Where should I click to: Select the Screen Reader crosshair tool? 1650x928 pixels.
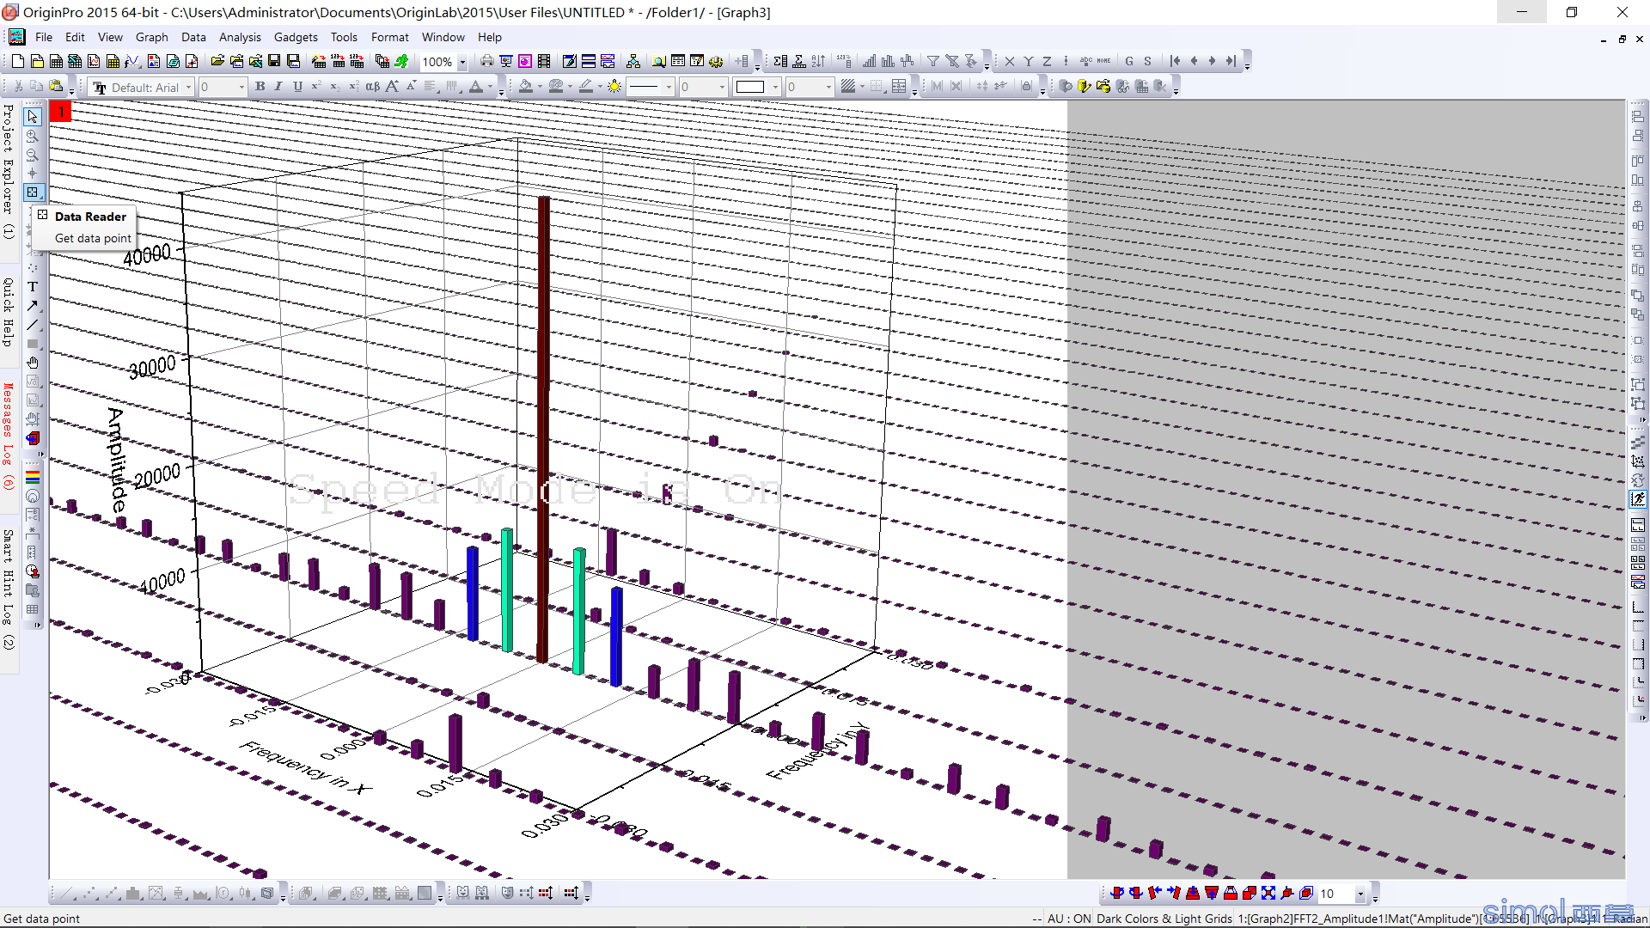[33, 174]
